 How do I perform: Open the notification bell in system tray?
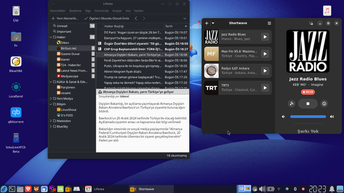tap(332, 189)
